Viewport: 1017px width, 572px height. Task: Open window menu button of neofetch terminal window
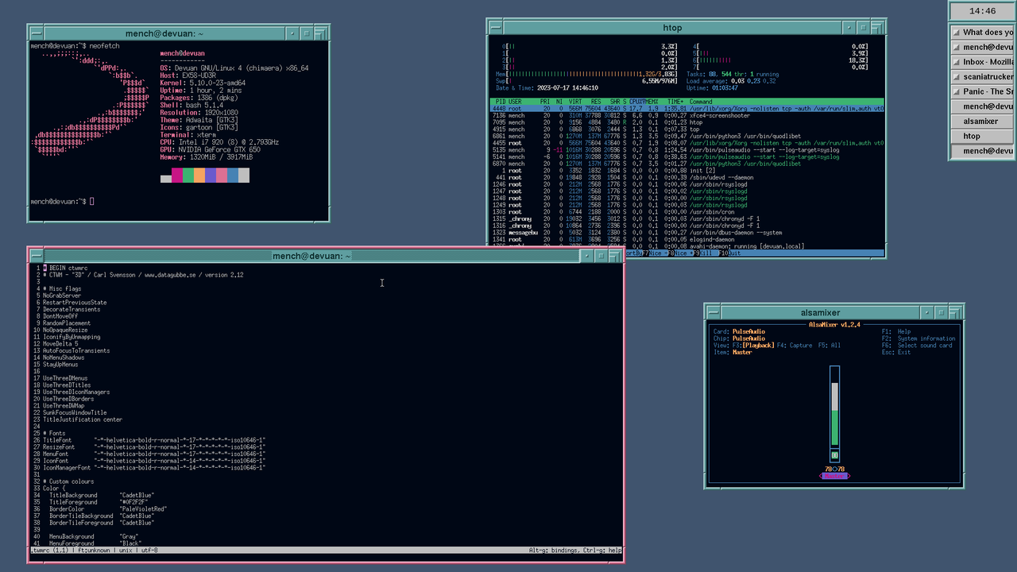[x=37, y=33]
